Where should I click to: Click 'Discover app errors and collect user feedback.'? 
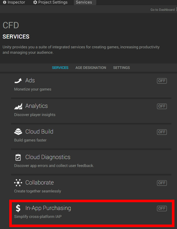click(x=54, y=166)
